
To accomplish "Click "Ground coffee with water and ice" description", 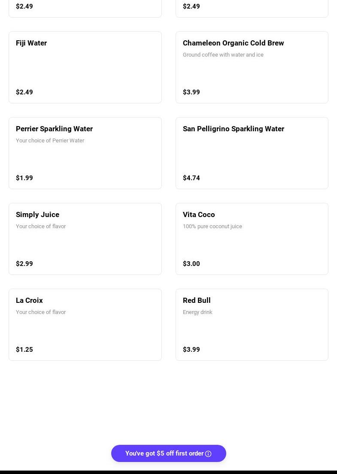I will click(223, 55).
